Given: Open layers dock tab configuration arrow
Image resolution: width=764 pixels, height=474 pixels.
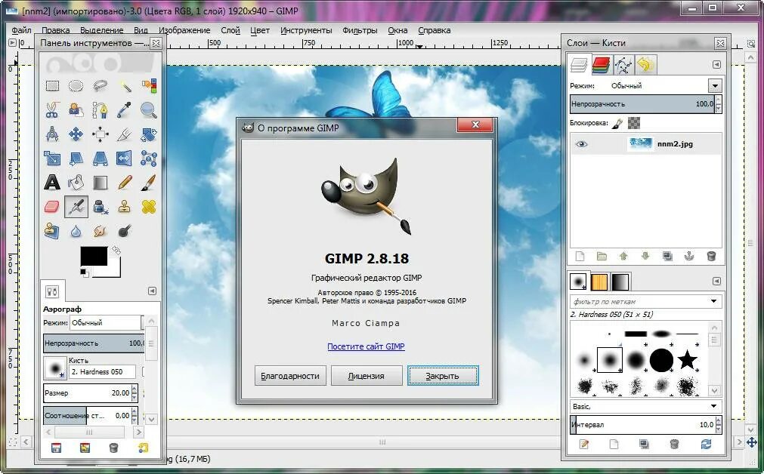Looking at the screenshot, I should 716,64.
